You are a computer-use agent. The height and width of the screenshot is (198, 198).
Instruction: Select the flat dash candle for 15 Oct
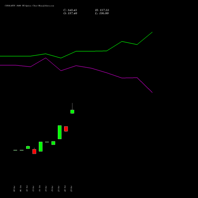(47, 142)
